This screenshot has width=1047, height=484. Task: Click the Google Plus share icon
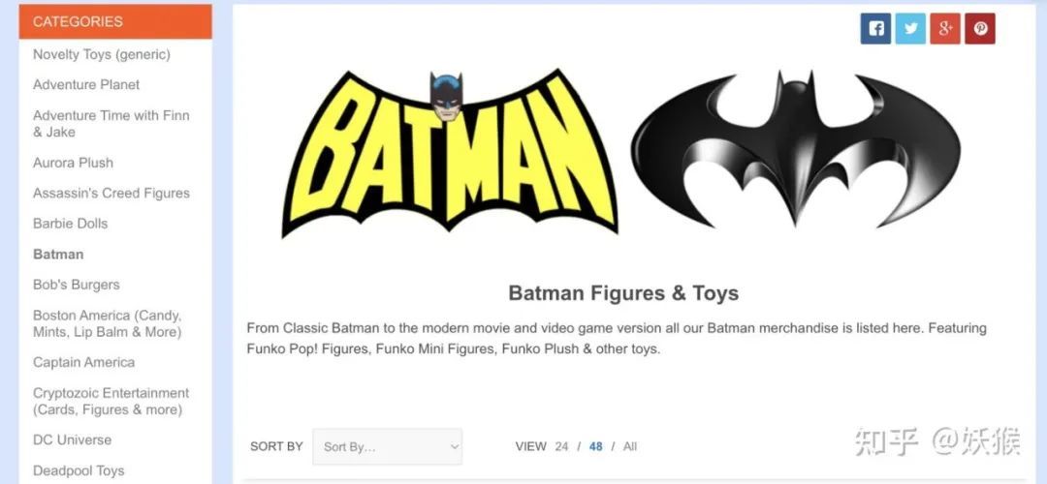click(x=945, y=29)
